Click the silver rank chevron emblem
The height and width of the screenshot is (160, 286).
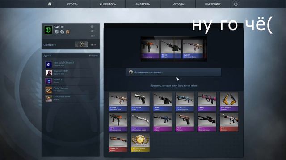tap(82, 44)
